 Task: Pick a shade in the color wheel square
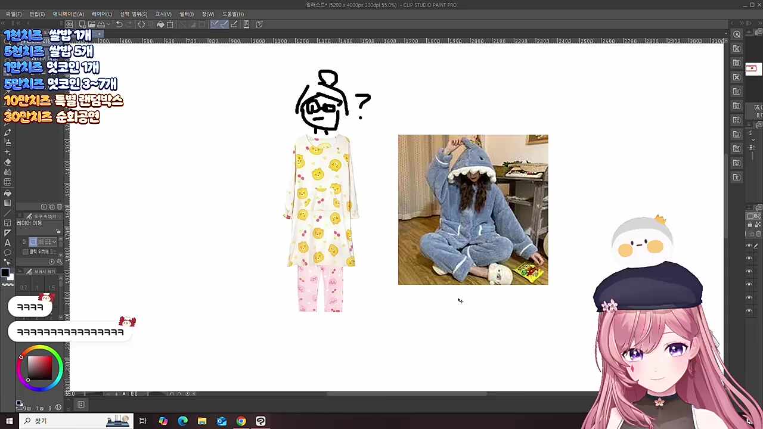[x=39, y=367]
